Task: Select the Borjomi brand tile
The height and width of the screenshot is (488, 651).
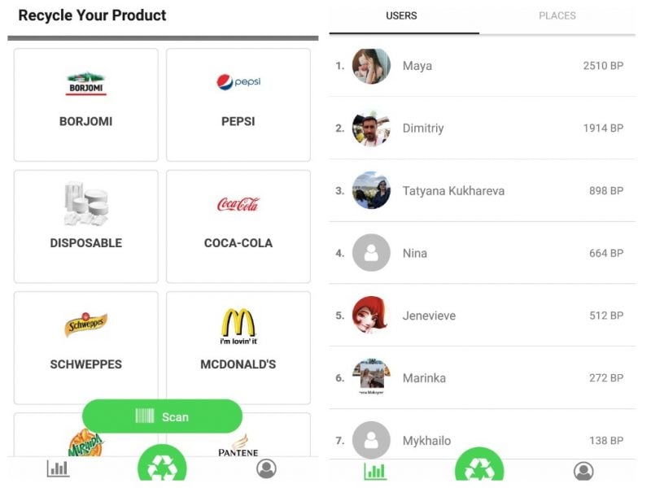Action: click(x=86, y=105)
